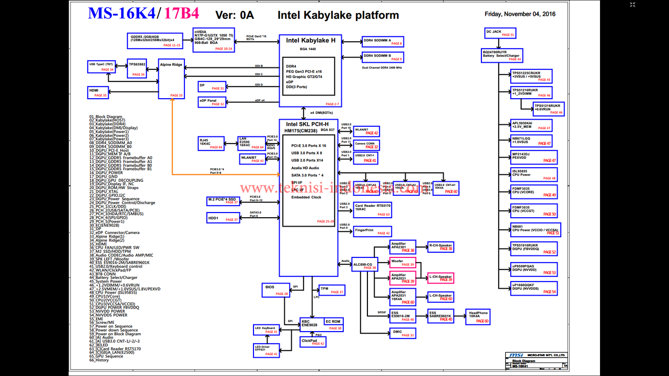Click the DDR4 SODIMM B block
The height and width of the screenshot is (376, 669).
(383, 57)
